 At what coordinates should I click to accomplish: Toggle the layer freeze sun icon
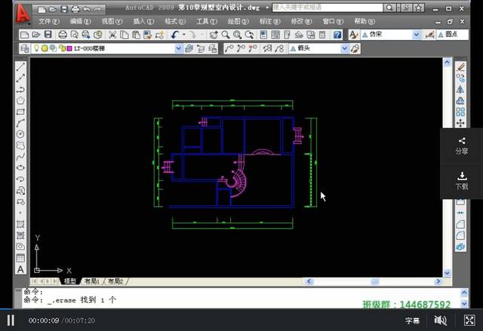(x=45, y=48)
